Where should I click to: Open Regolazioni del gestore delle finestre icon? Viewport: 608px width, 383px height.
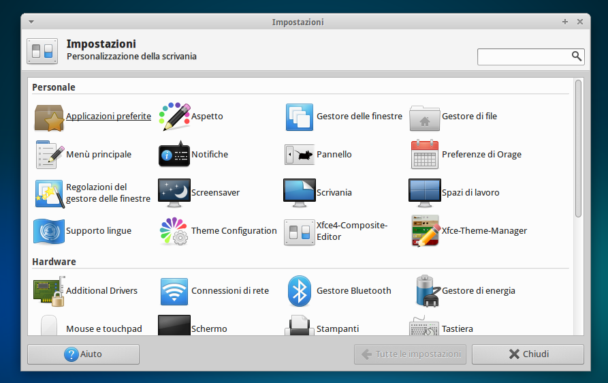49,194
